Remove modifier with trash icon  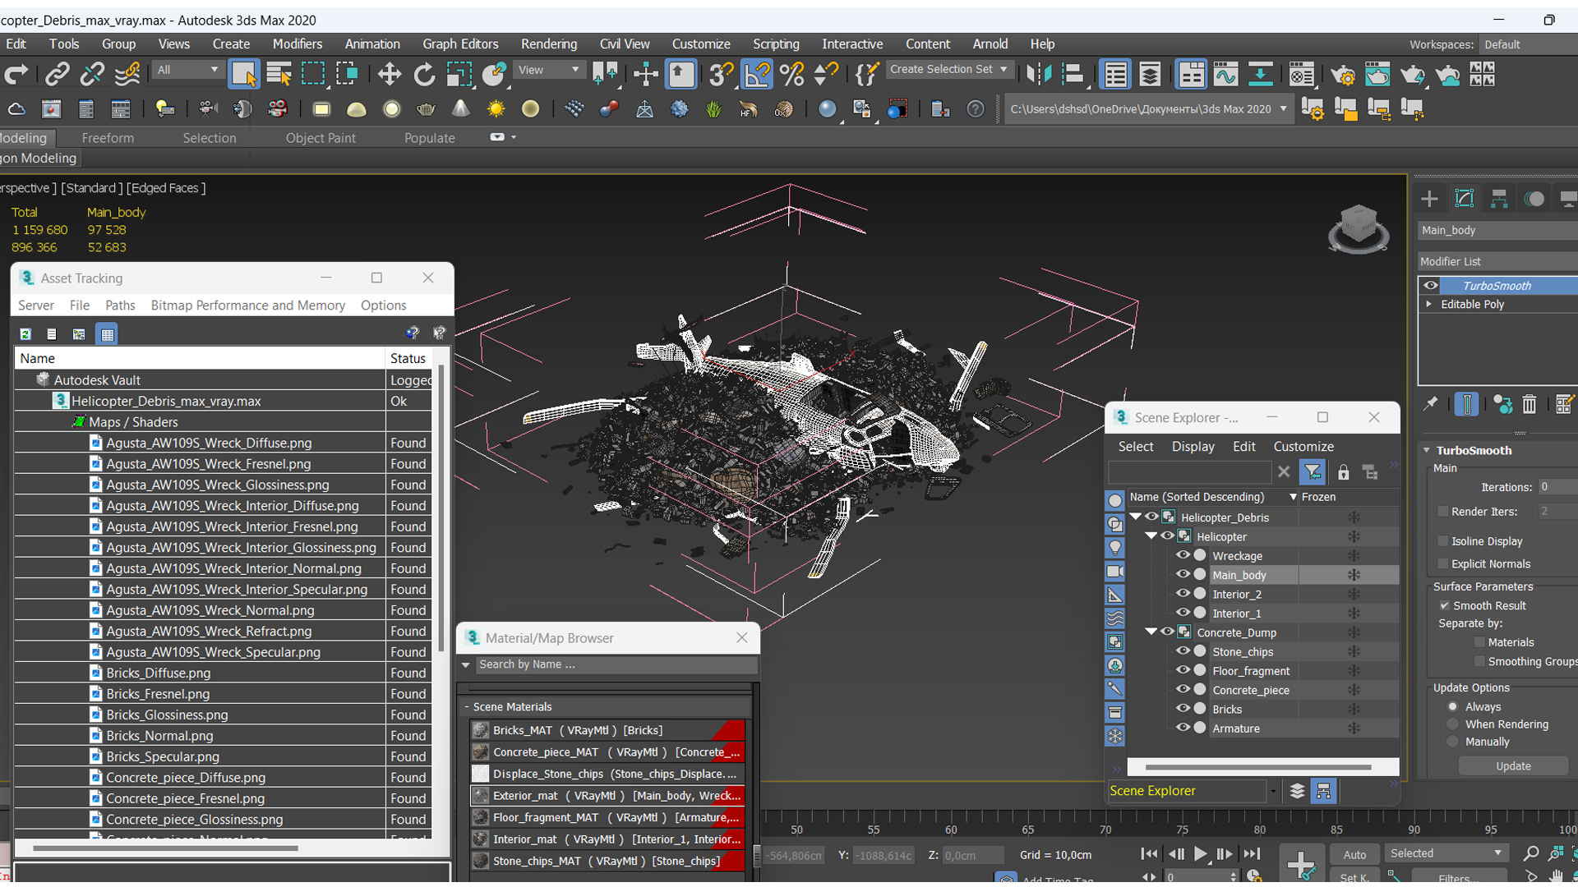coord(1529,403)
